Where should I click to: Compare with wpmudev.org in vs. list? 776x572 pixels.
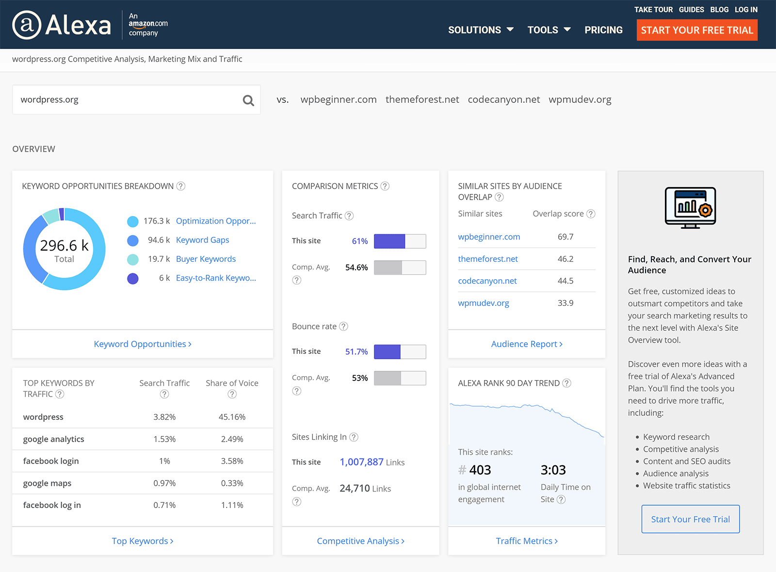[580, 99]
